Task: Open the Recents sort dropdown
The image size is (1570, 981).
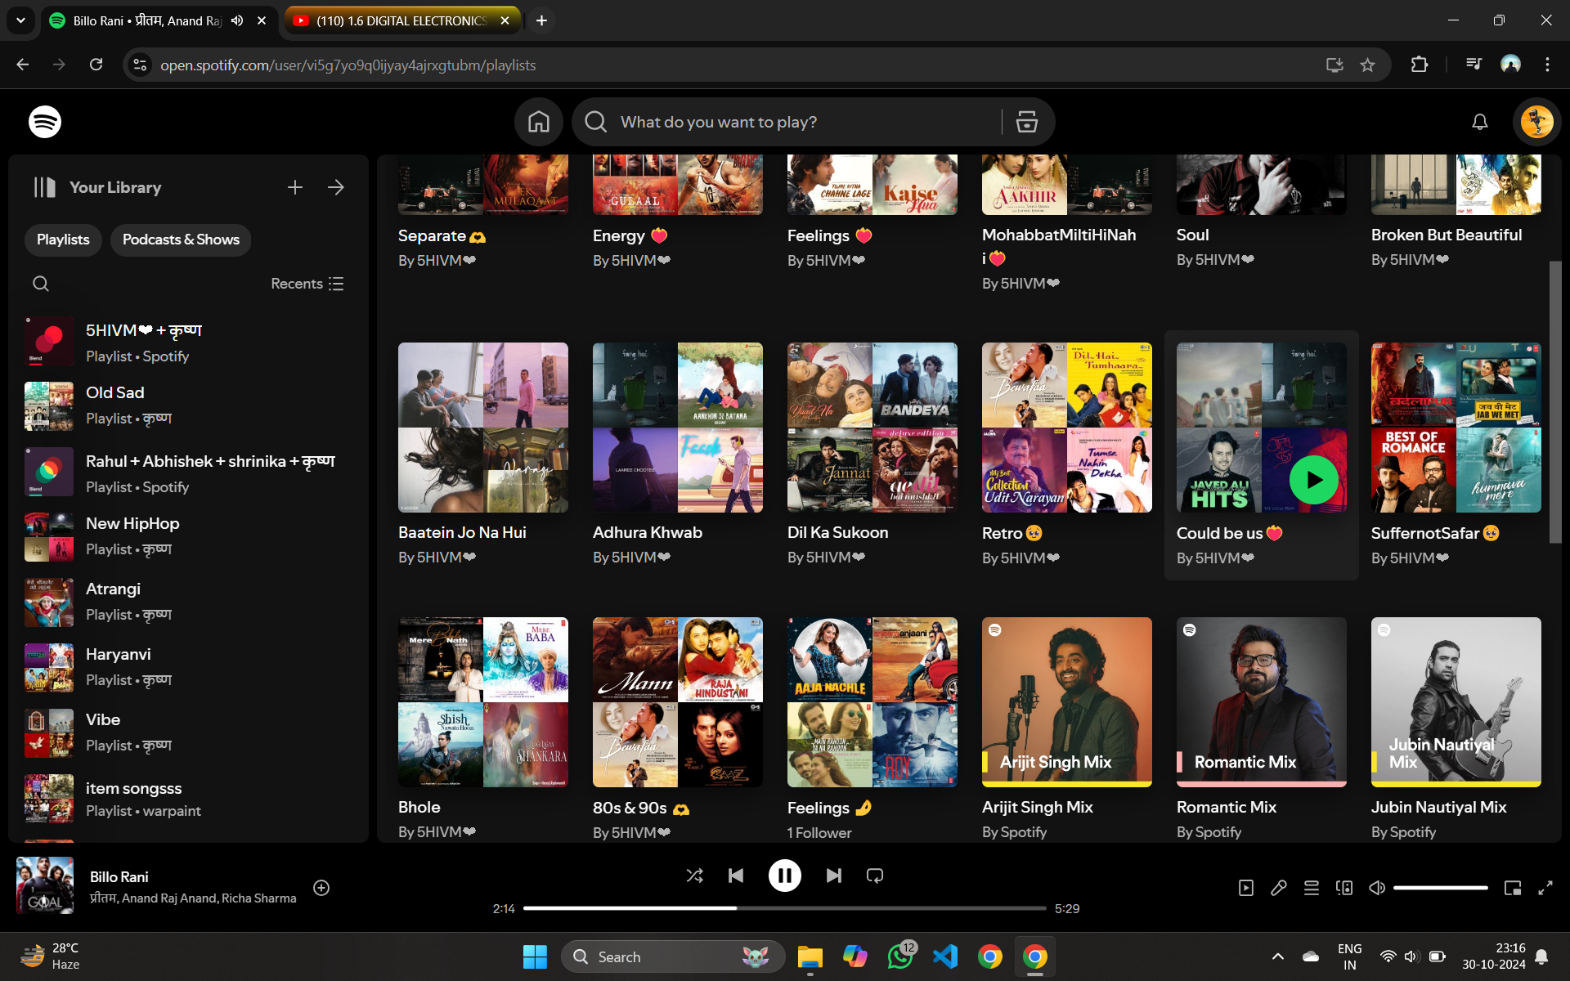Action: point(307,284)
